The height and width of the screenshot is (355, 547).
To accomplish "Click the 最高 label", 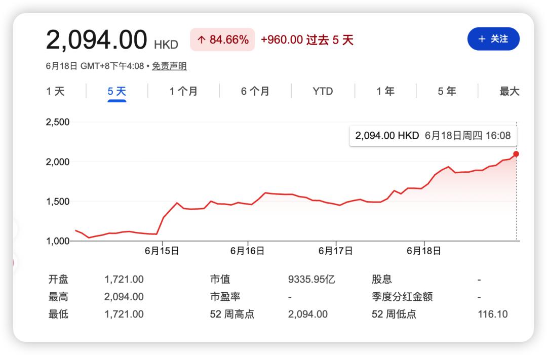I will (58, 297).
